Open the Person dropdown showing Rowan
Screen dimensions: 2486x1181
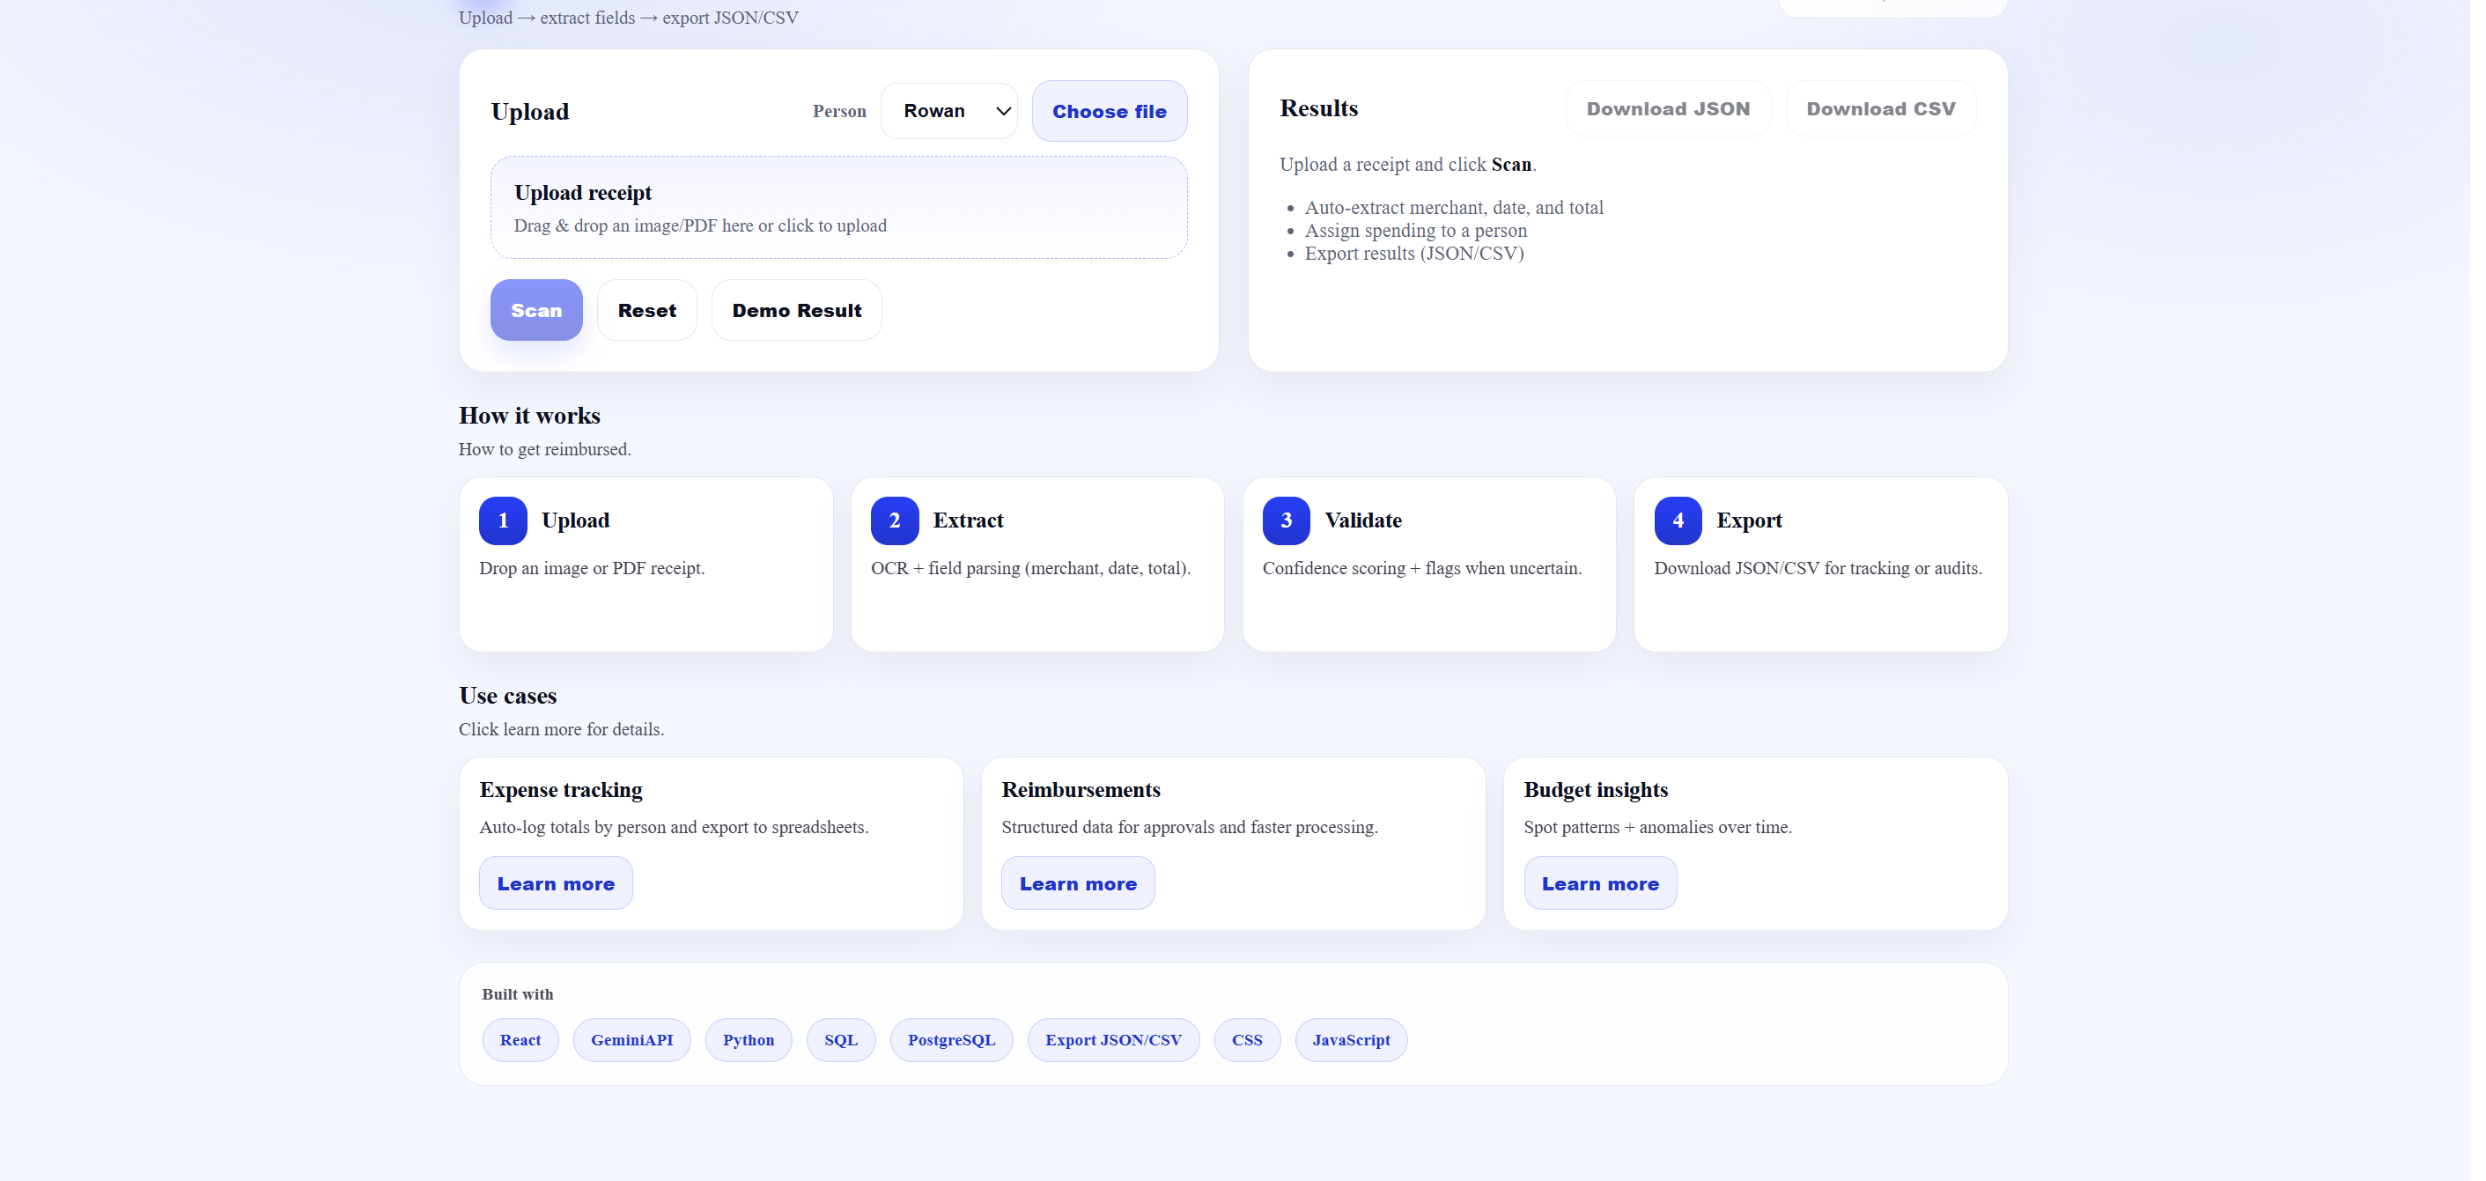coord(948,111)
